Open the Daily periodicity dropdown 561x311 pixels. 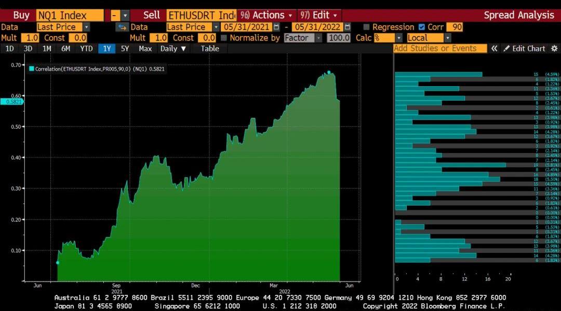click(173, 48)
